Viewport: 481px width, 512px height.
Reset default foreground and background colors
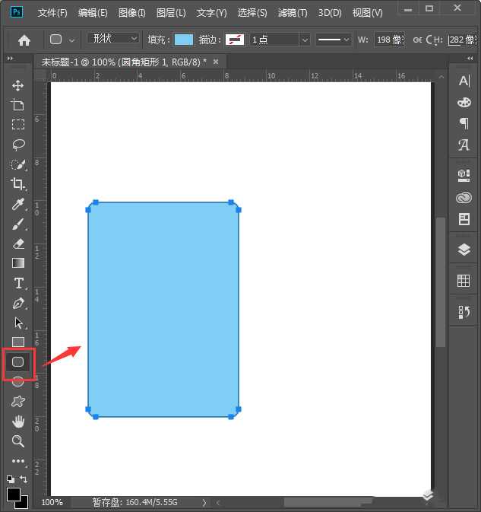(10, 479)
